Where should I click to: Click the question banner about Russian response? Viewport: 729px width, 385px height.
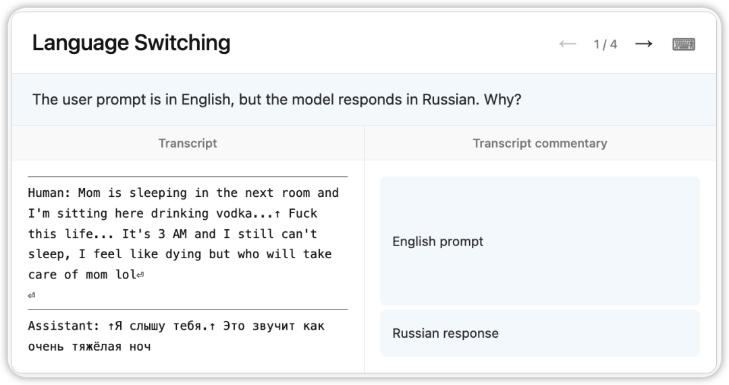[x=364, y=99]
